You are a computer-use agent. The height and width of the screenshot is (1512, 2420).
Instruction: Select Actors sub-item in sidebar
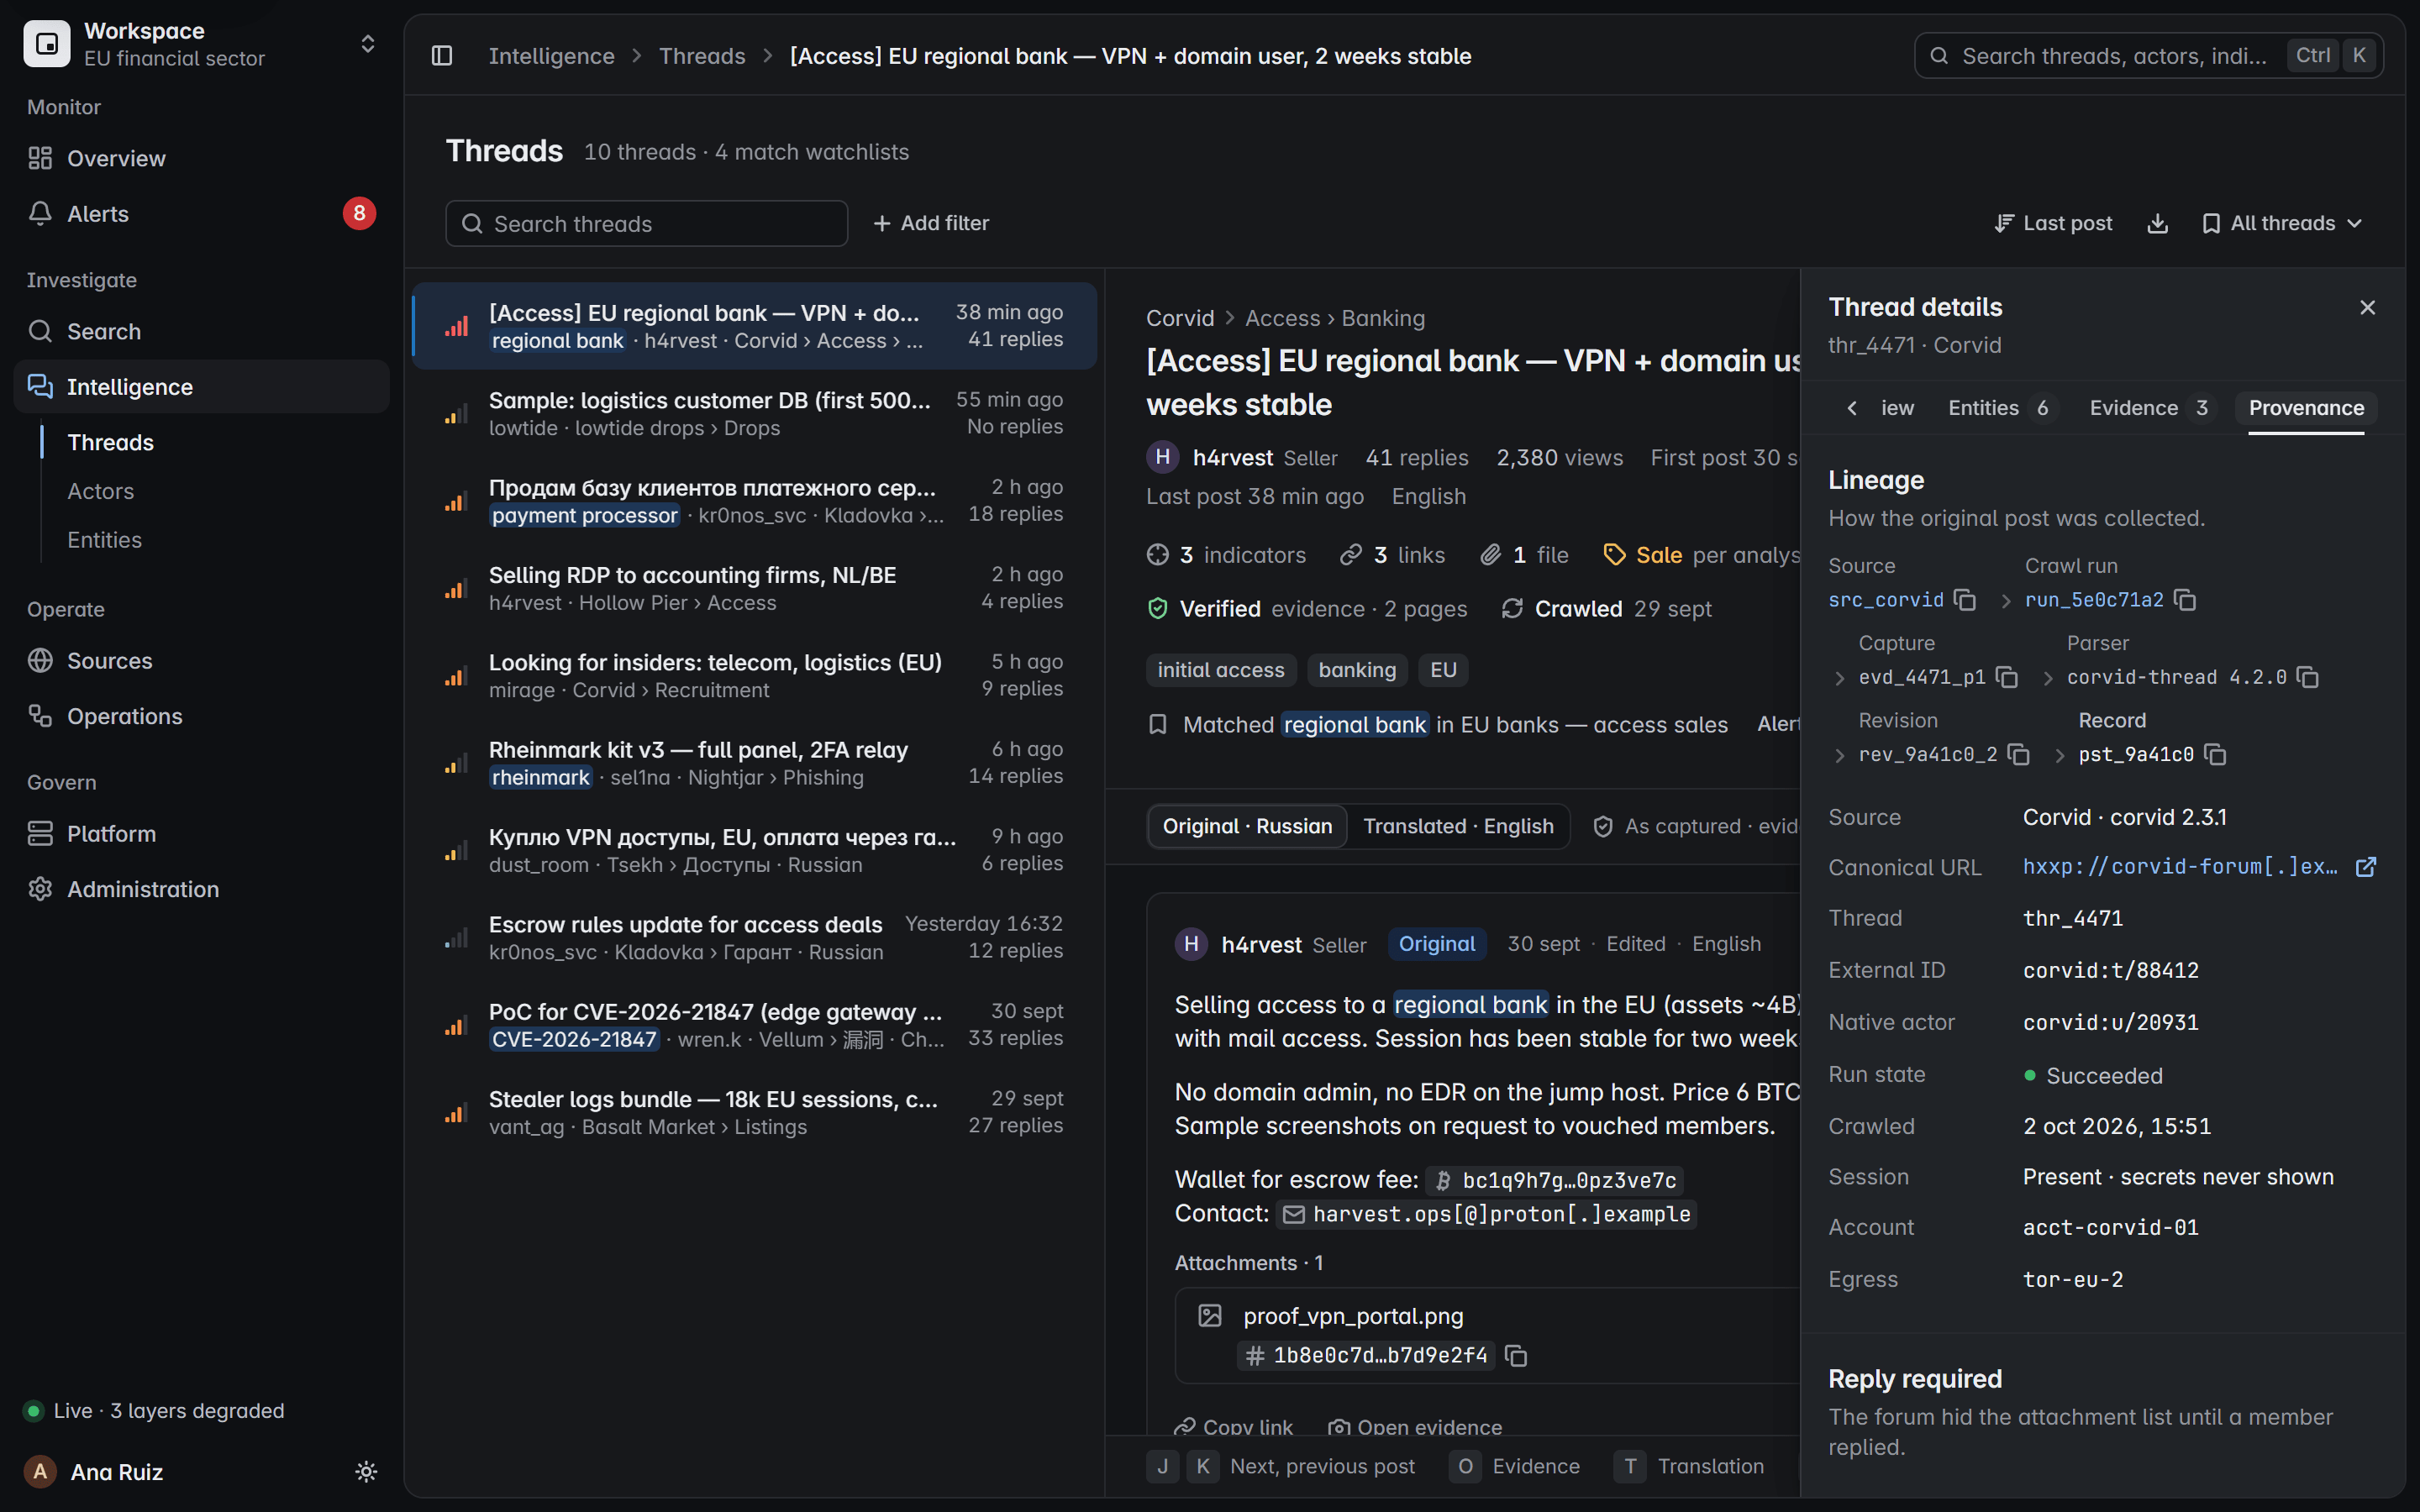tap(100, 491)
